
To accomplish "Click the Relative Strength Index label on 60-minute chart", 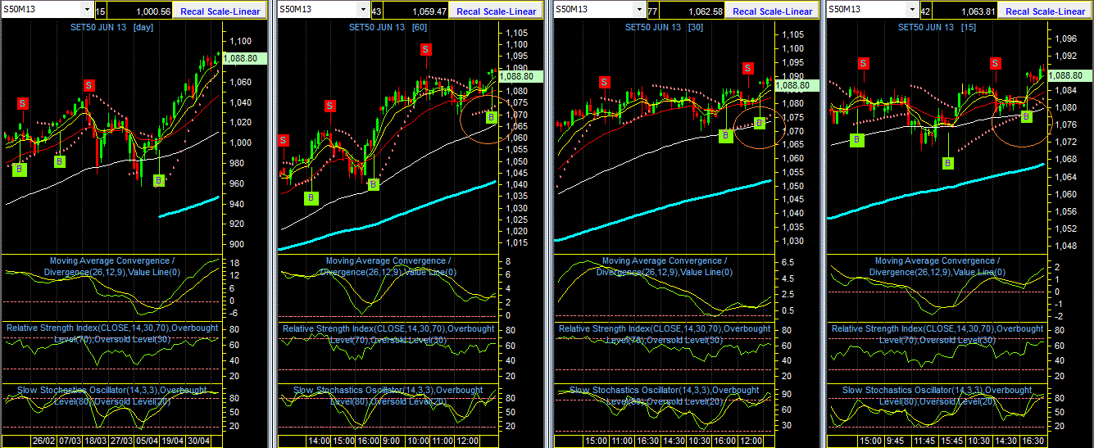I will [x=388, y=333].
